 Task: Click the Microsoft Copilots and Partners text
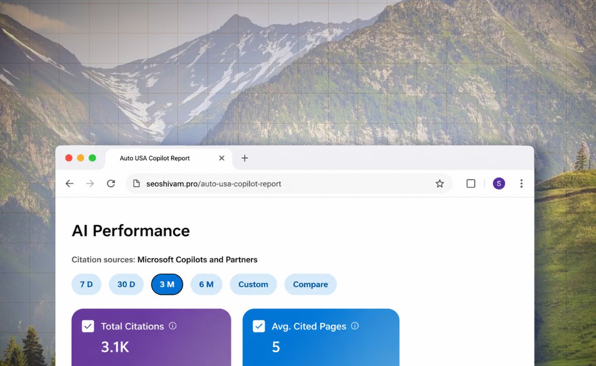198,260
